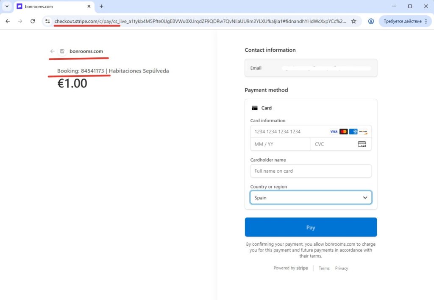Click the Cardholder name field
The image size is (434, 300).
[x=311, y=171]
